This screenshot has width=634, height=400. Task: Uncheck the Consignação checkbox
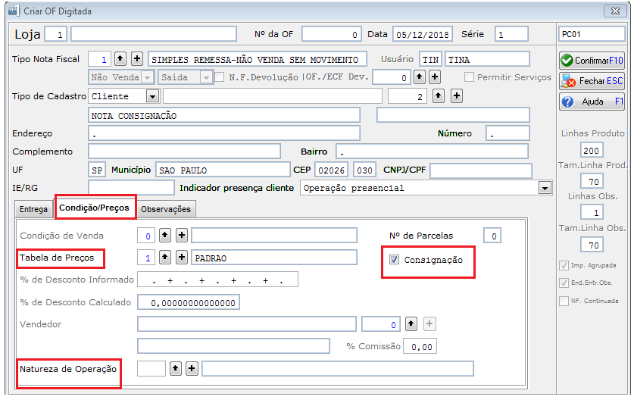coord(394,260)
